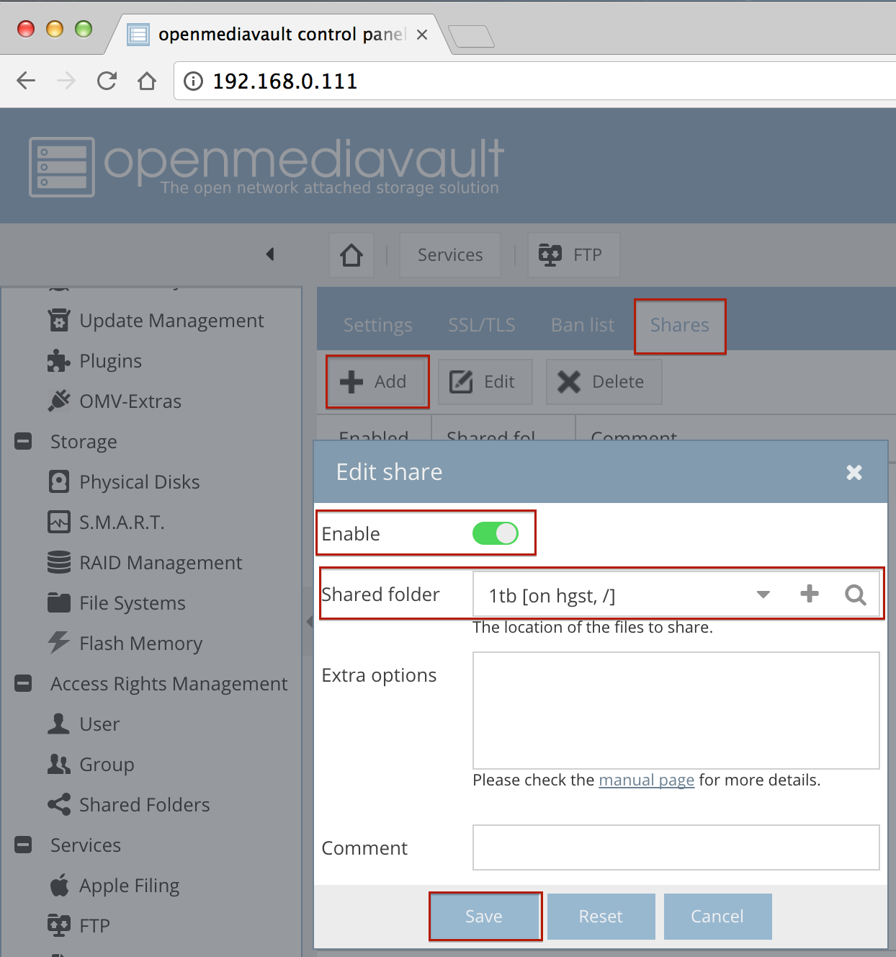Click the browser reload icon
This screenshot has width=896, height=957.
coord(107,81)
